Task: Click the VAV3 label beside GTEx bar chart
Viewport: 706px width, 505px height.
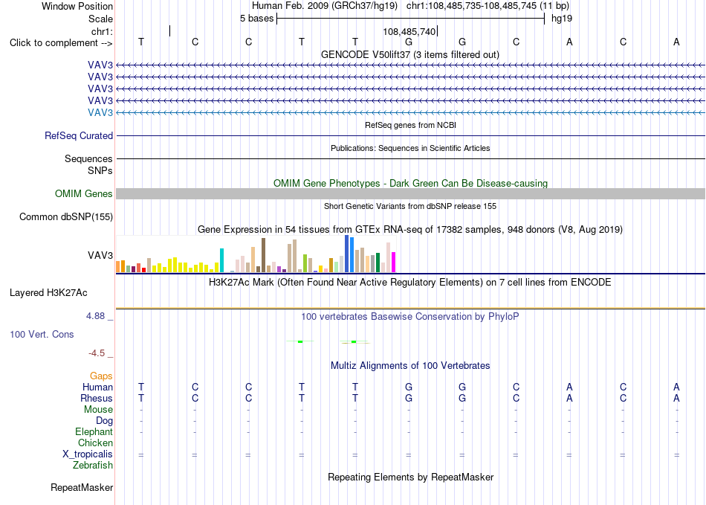Action: pyautogui.click(x=100, y=255)
